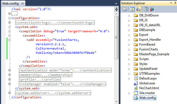The width and height of the screenshot is (177, 104).
Task: Click the vertical scrollbar thumb in editor
Action: (x=116, y=37)
